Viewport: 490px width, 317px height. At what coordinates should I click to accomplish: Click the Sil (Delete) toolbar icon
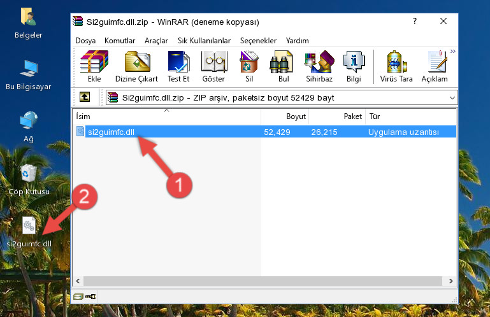pyautogui.click(x=249, y=66)
